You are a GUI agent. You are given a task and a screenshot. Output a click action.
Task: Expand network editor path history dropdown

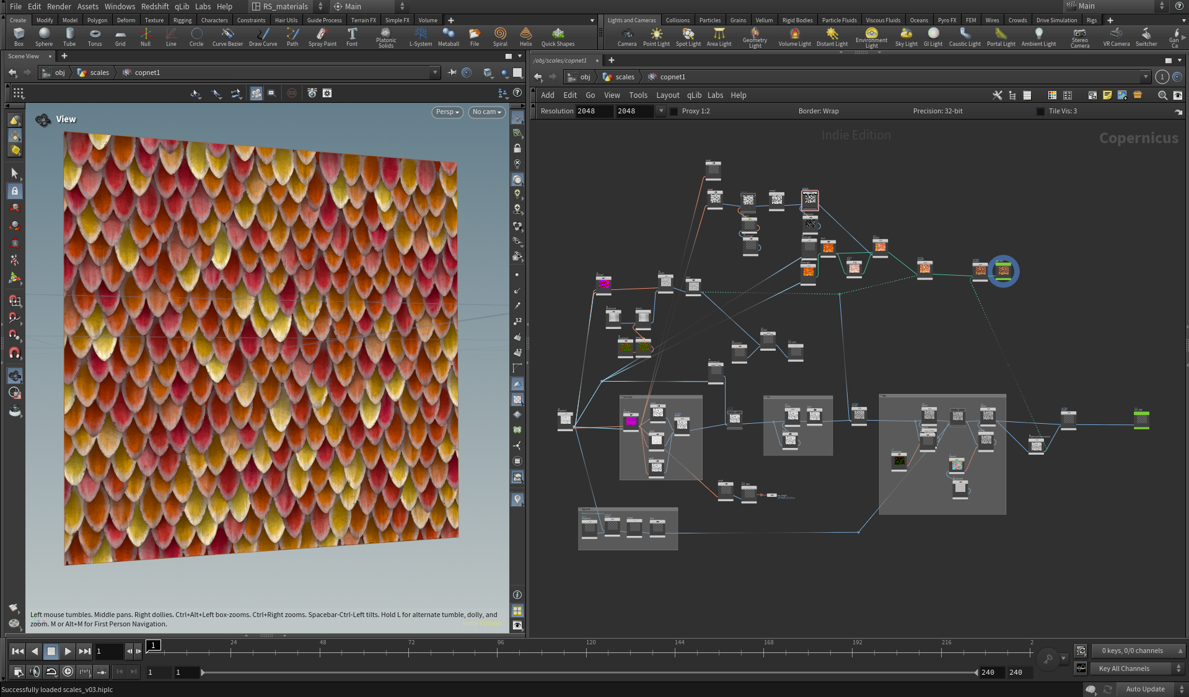tap(1145, 77)
